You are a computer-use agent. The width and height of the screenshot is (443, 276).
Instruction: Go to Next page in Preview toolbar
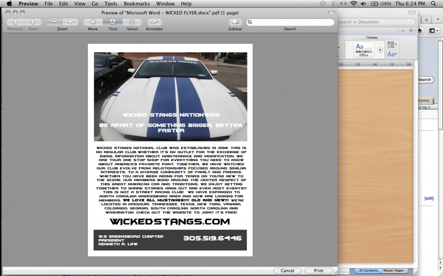pyautogui.click(x=33, y=22)
